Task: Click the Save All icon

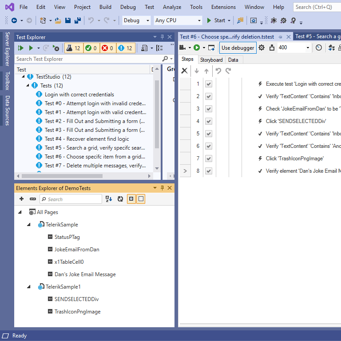Action: pyautogui.click(x=78, y=20)
